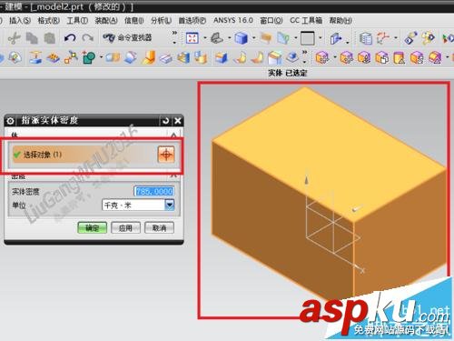
Task: Open the GC 工具箱 menu
Action: [306, 20]
